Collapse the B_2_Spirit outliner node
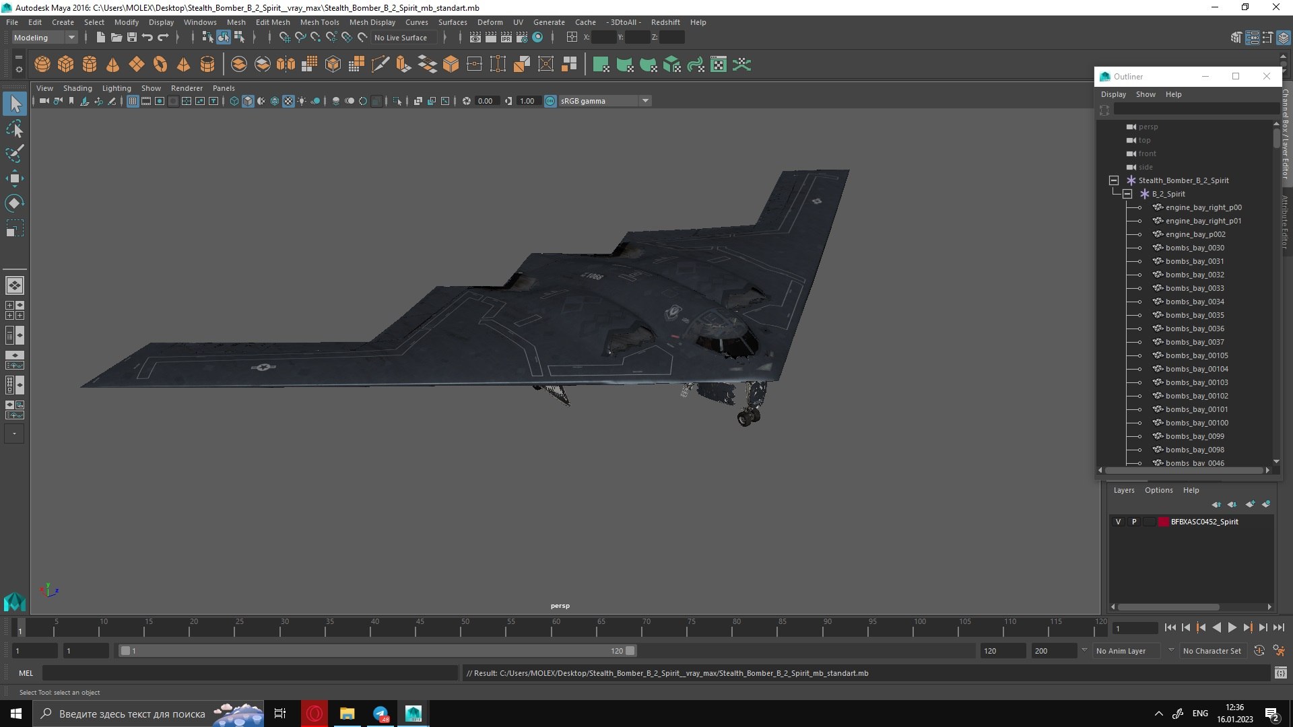Image resolution: width=1293 pixels, height=727 pixels. 1127,194
